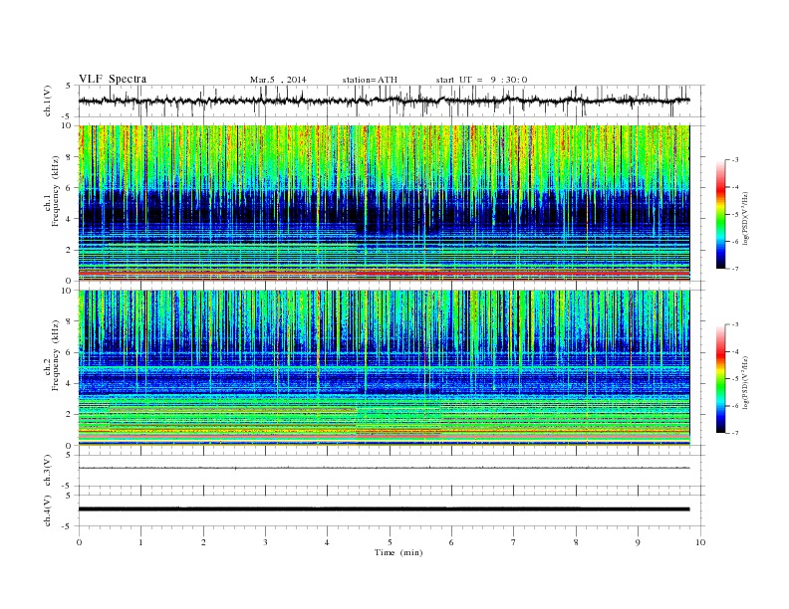
Task: Click the '2' tick on the time axis
Action: point(203,542)
